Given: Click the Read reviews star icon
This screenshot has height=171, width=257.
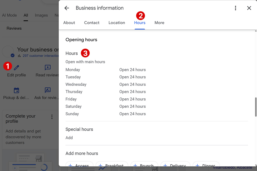Looking at the screenshot, I should pos(48,67).
